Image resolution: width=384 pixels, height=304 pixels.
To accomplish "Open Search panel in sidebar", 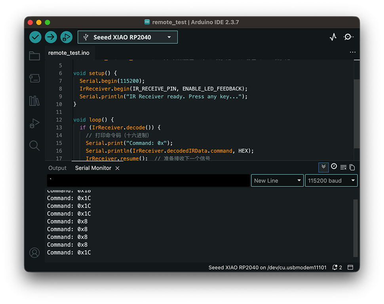I will 34,146.
